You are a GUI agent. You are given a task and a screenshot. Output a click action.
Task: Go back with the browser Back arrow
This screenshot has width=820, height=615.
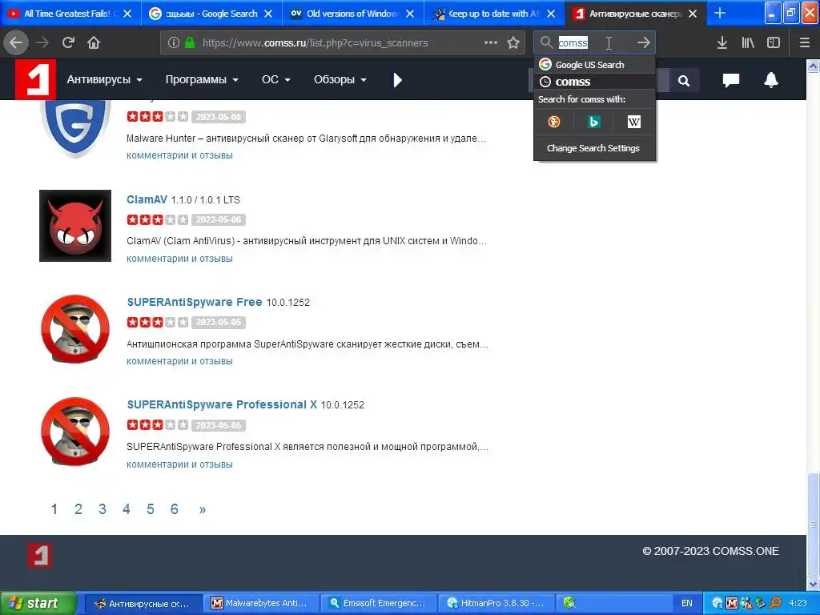pos(16,43)
